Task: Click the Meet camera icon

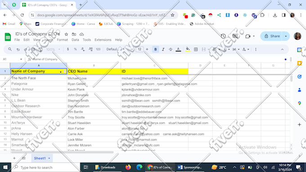Action: 248,36
